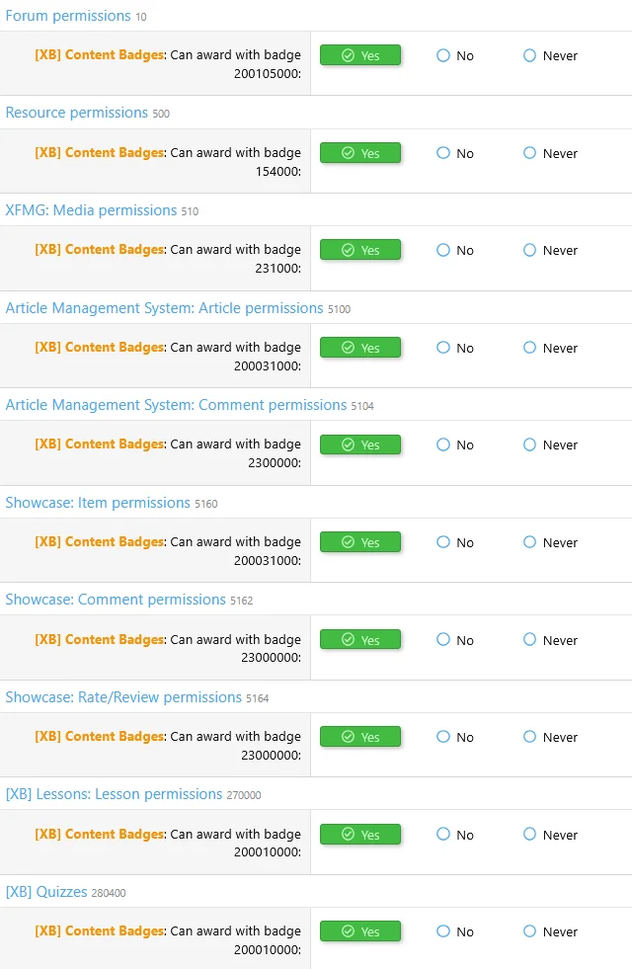Screen dimensions: 632x969
Task: Choose No under AMS Comment permissions
Action: coord(455,444)
